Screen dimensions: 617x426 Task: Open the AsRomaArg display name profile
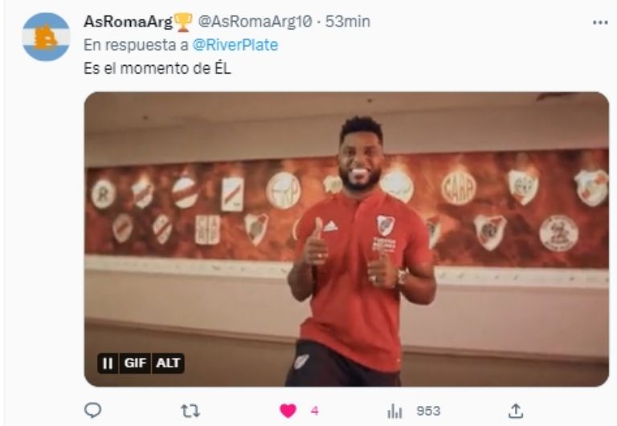(x=129, y=22)
